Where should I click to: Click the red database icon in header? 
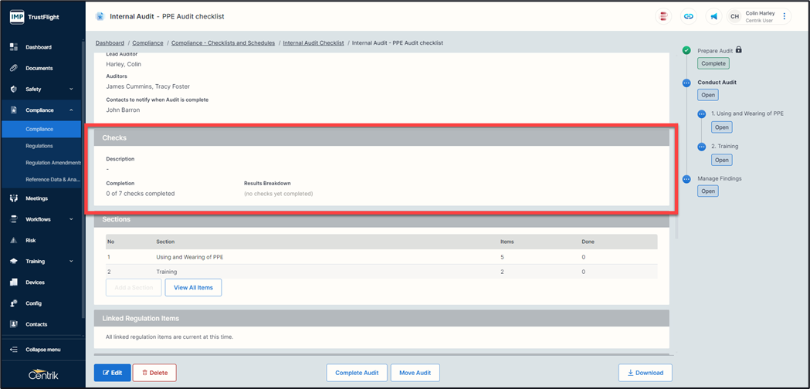tap(664, 16)
